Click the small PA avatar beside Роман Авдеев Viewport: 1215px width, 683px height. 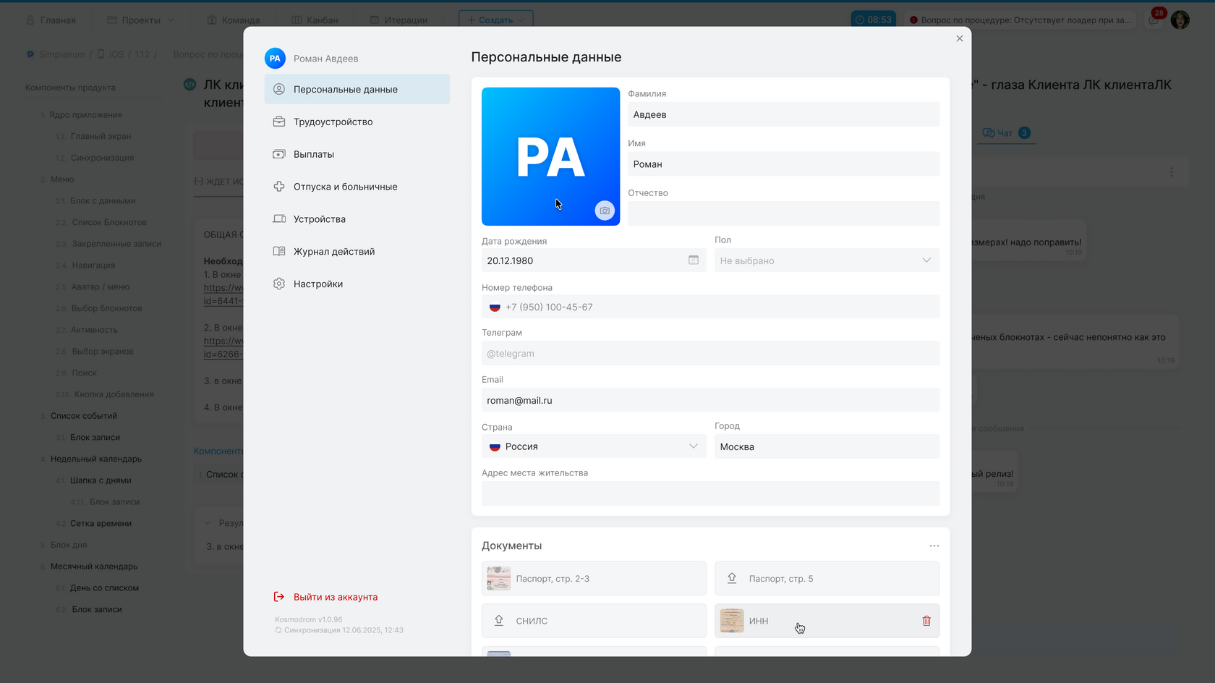275,59
